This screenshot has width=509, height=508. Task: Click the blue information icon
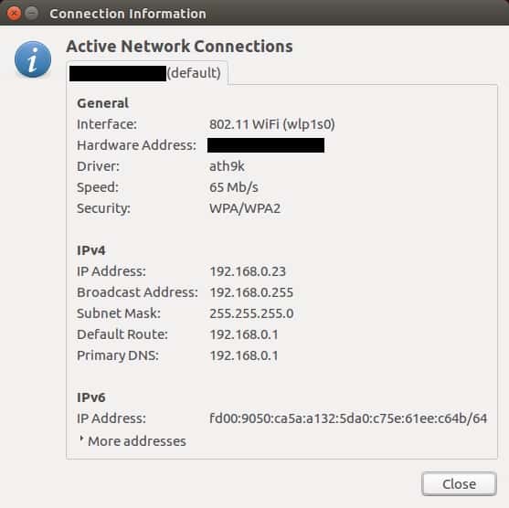(x=33, y=59)
